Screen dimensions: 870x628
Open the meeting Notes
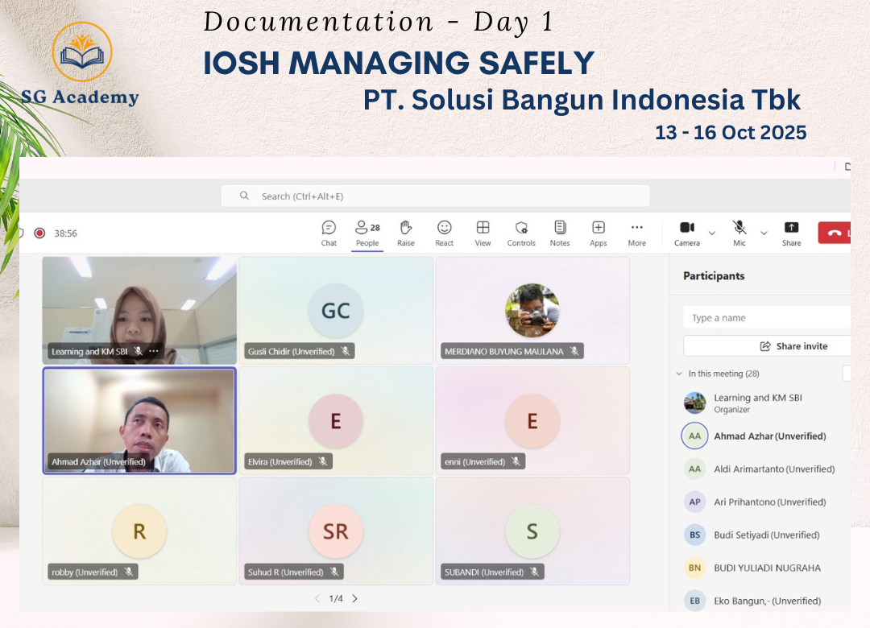pos(560,233)
